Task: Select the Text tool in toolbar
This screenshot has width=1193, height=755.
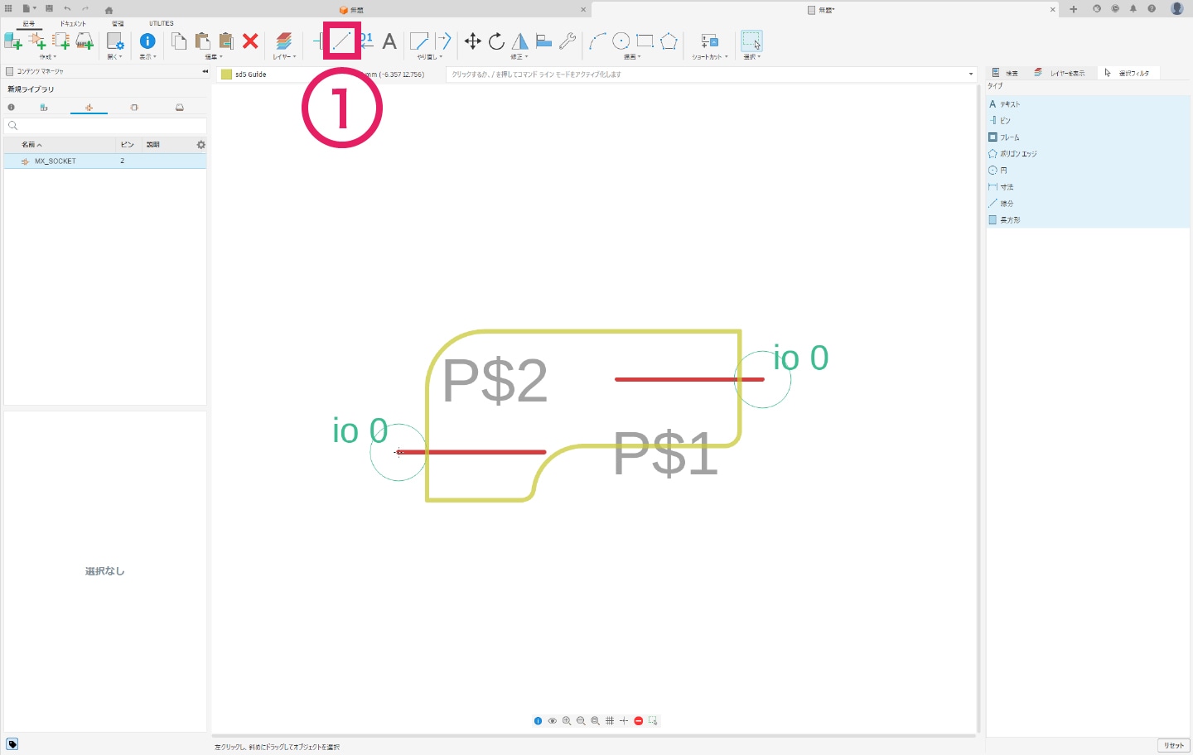Action: pos(389,41)
